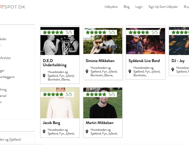Click location pin on Simone Mikkelsen card
Screen dimensions: 189x145
click(87, 71)
